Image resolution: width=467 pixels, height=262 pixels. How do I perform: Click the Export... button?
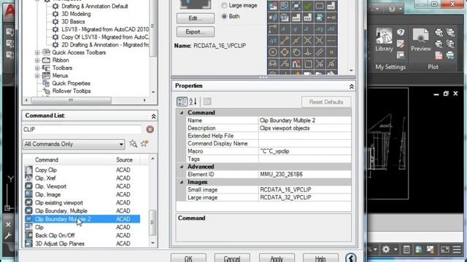pos(195,31)
